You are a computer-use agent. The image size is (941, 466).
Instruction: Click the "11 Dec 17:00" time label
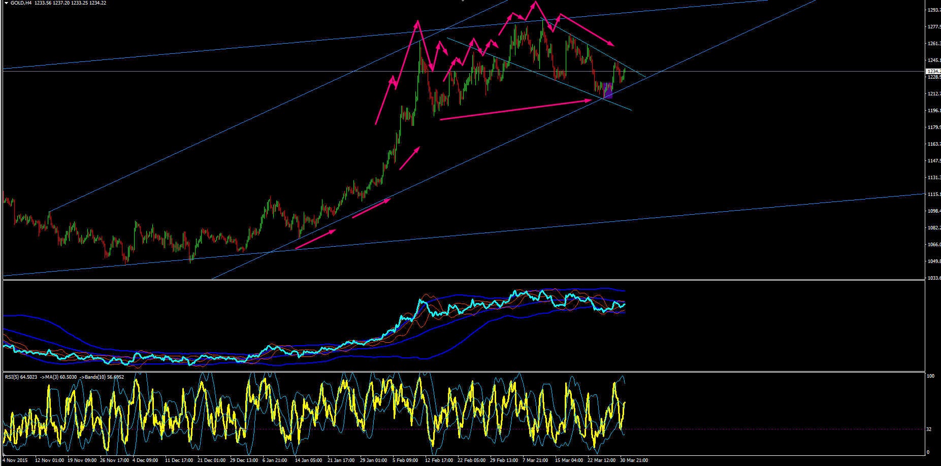pyautogui.click(x=179, y=460)
